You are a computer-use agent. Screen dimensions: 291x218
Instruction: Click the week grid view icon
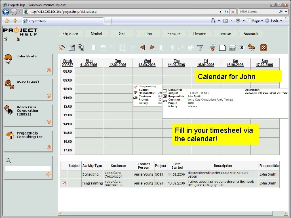[x=232, y=48]
